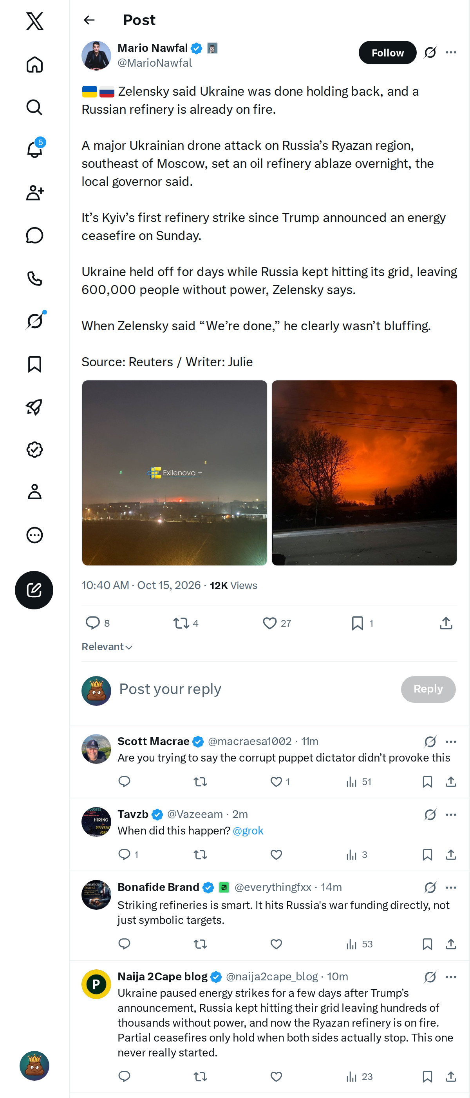This screenshot has height=1098, width=470.
Task: Follow Mario Nawfal
Action: (387, 53)
